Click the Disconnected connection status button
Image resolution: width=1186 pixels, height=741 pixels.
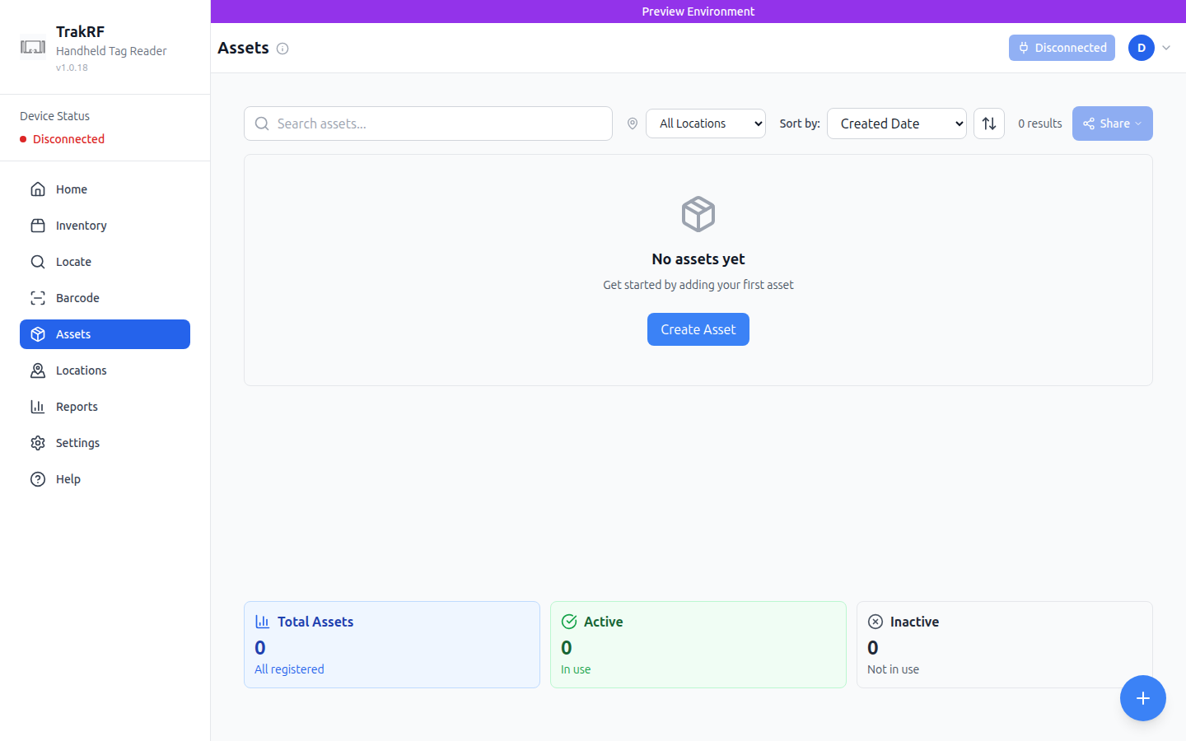click(x=1062, y=48)
